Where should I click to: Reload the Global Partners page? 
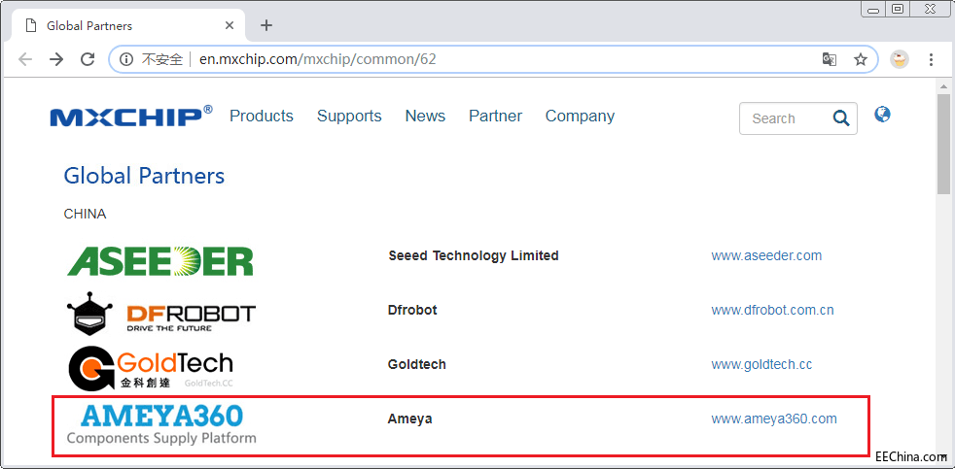[88, 59]
